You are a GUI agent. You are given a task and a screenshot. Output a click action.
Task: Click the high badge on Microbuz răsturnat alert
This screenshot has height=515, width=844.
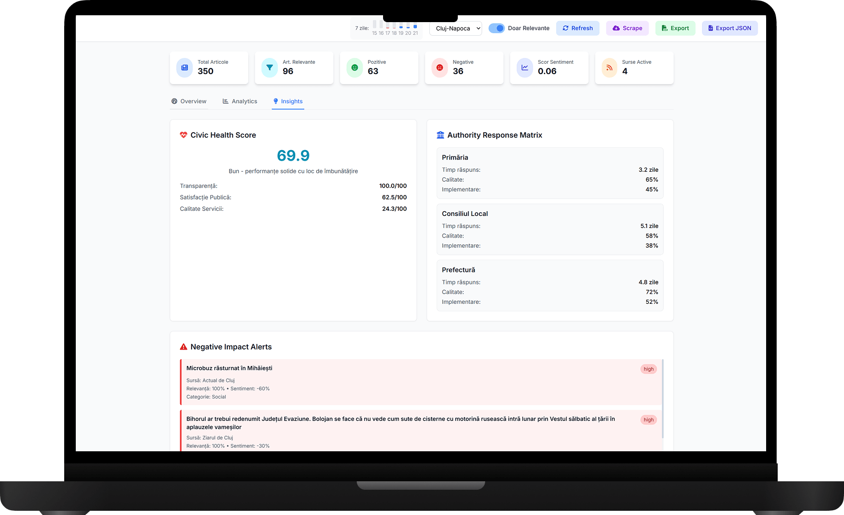tap(649, 369)
